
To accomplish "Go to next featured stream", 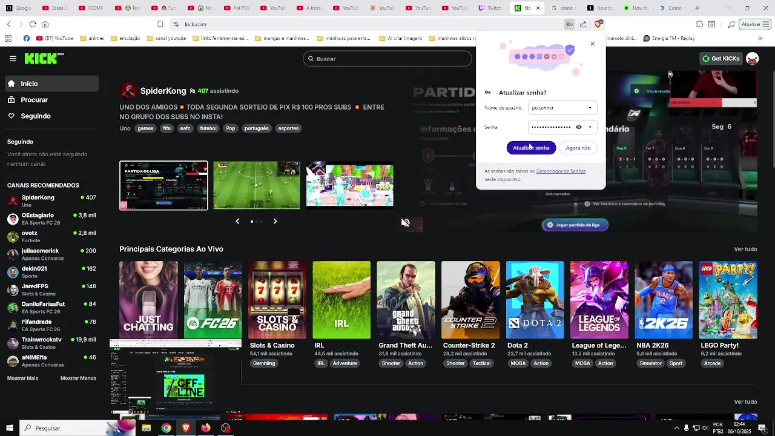I will click(x=275, y=222).
